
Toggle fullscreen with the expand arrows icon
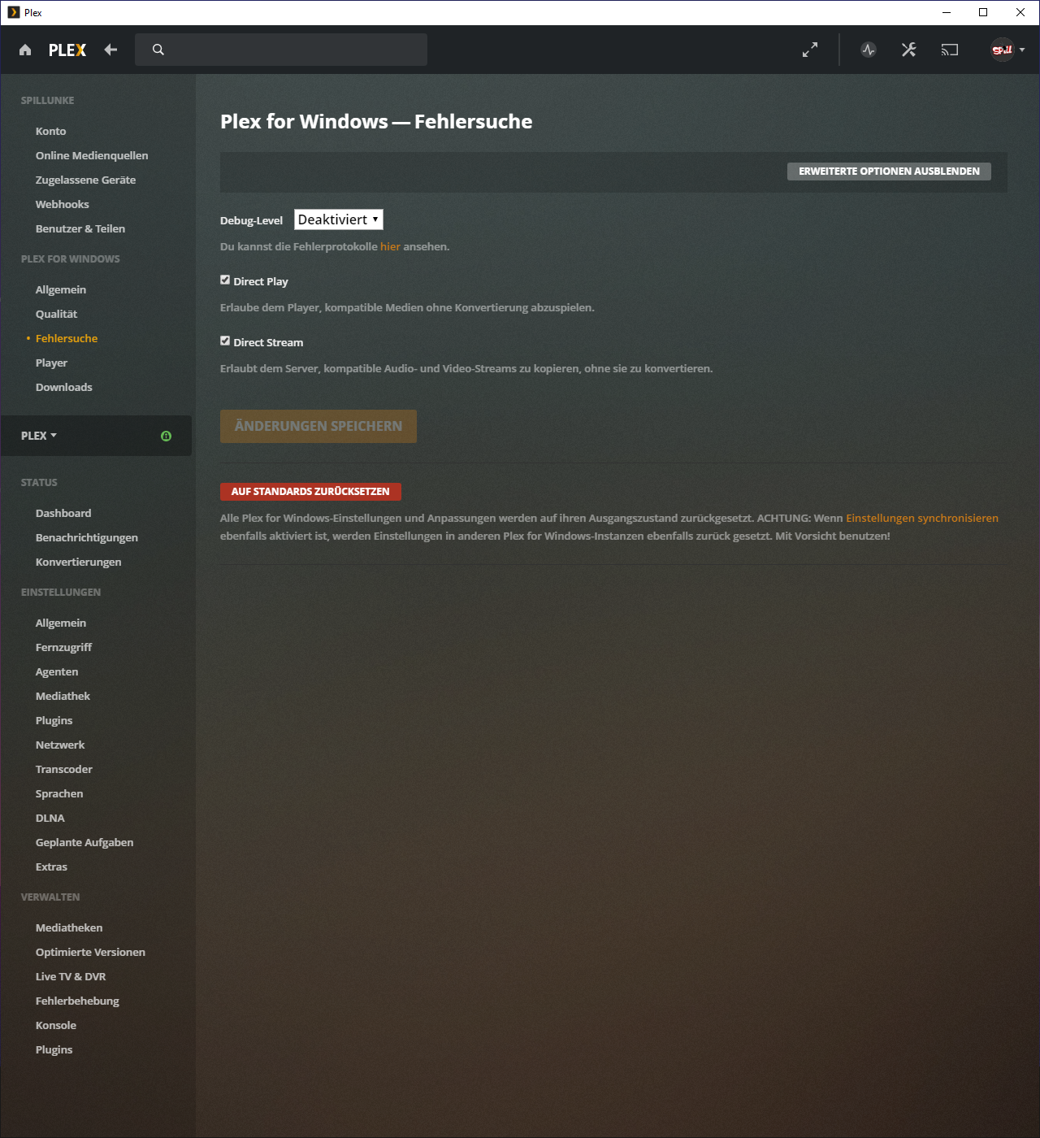click(x=810, y=50)
